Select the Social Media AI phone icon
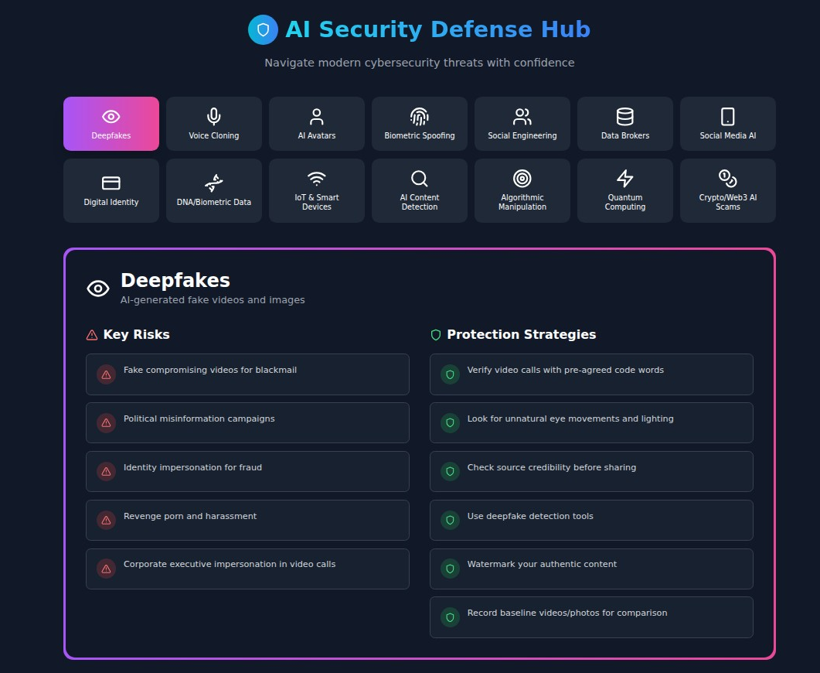 point(727,116)
